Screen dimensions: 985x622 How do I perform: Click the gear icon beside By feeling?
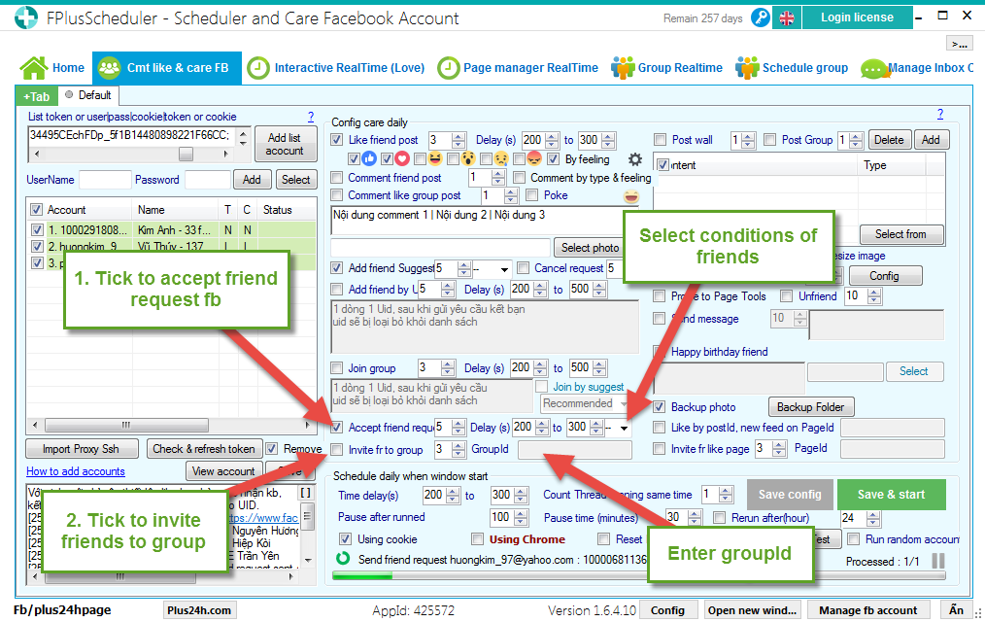pyautogui.click(x=635, y=159)
